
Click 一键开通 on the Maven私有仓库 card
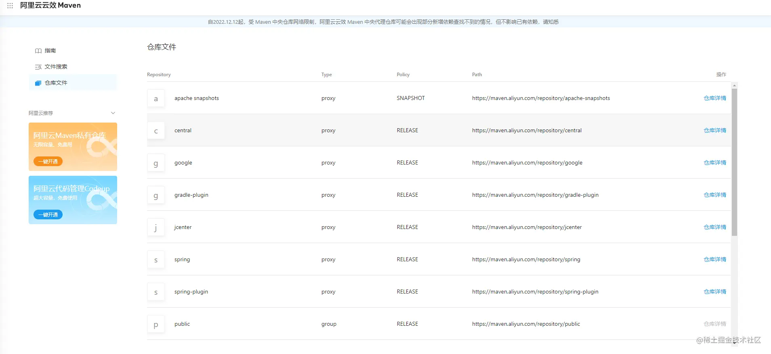48,161
